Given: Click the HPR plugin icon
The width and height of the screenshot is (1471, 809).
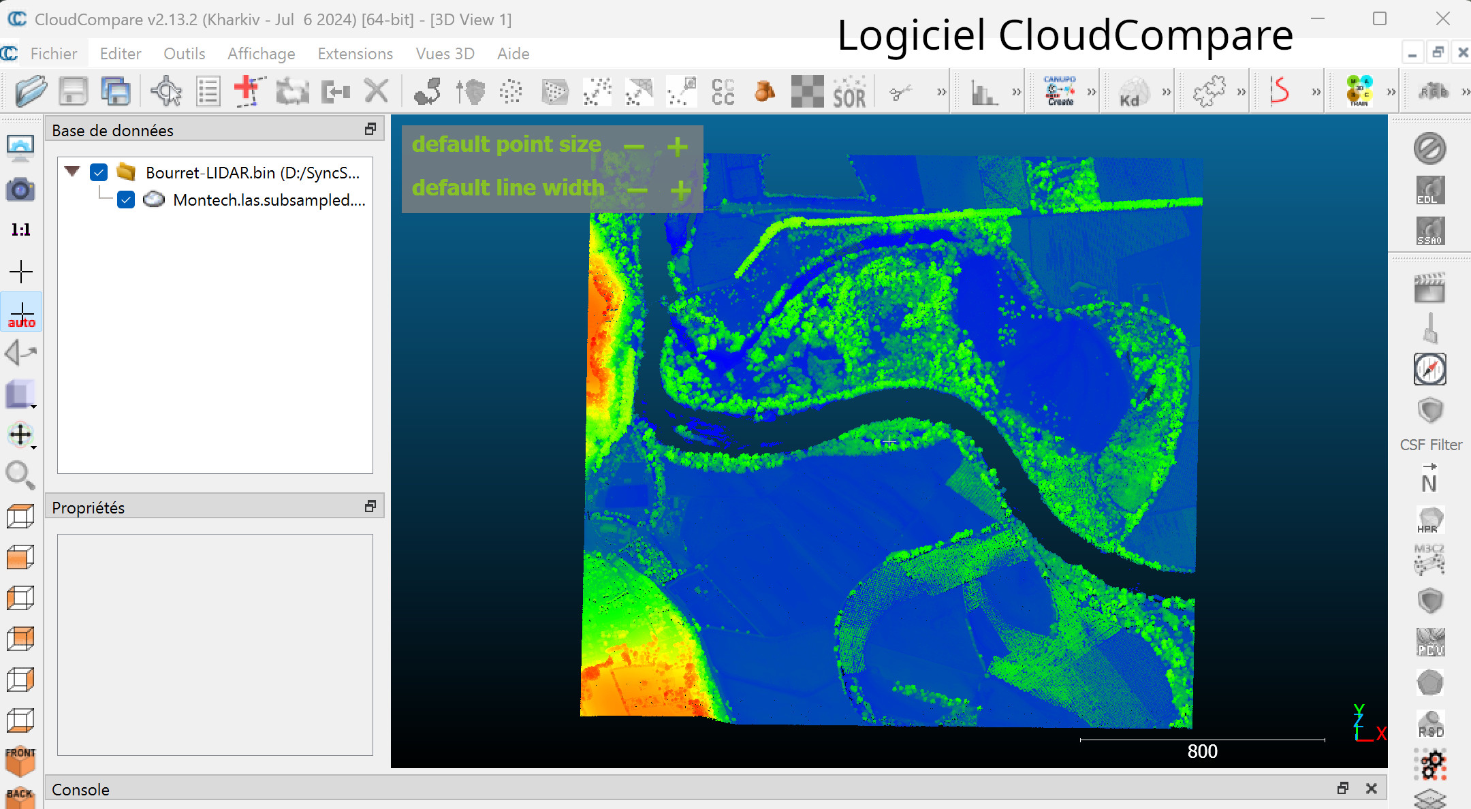Looking at the screenshot, I should [x=1429, y=520].
